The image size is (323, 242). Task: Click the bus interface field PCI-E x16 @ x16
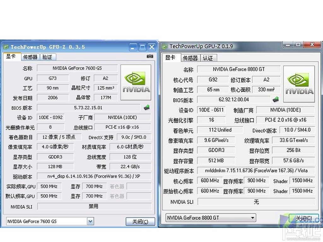pyautogui.click(x=122, y=127)
